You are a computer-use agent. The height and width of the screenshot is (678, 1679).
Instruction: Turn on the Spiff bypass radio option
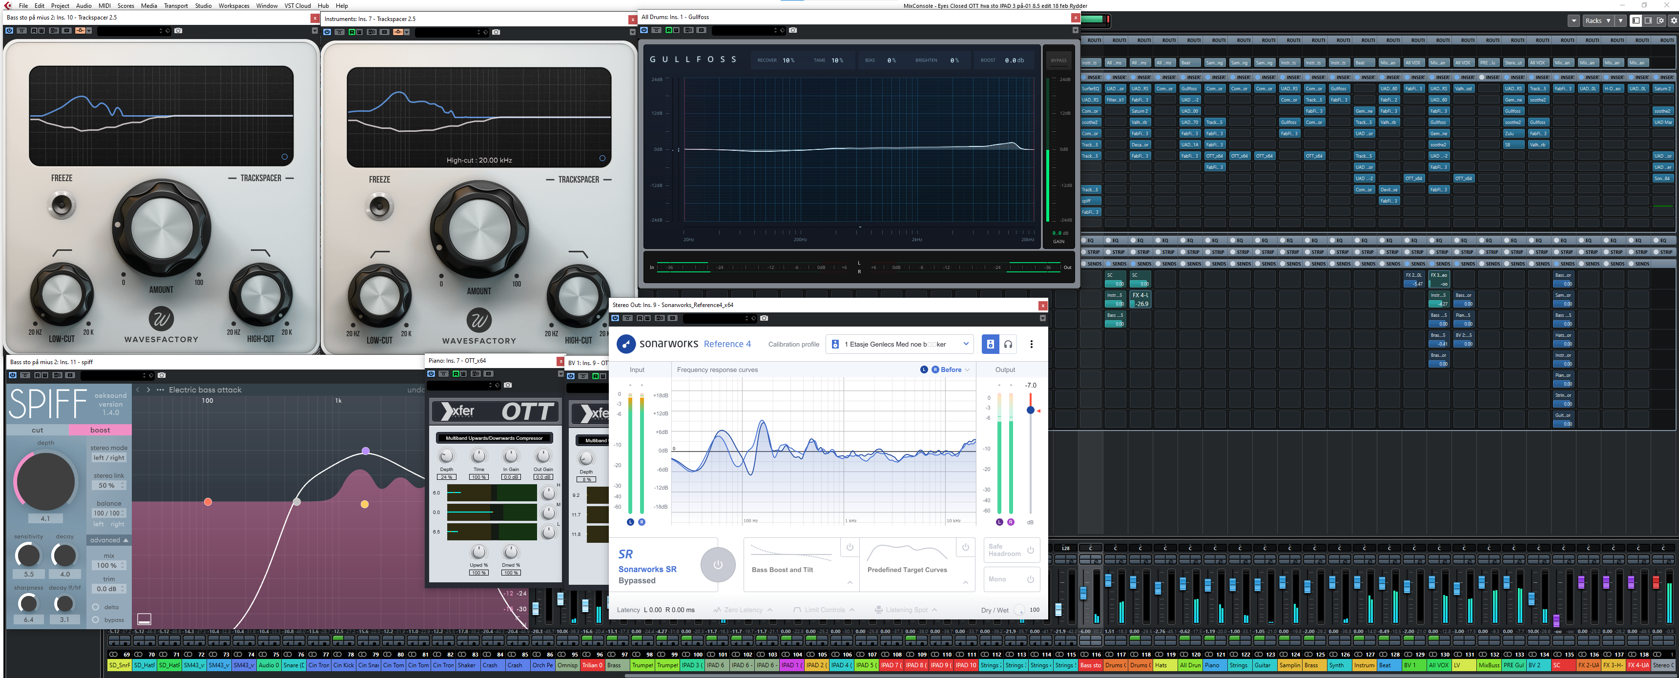96,620
